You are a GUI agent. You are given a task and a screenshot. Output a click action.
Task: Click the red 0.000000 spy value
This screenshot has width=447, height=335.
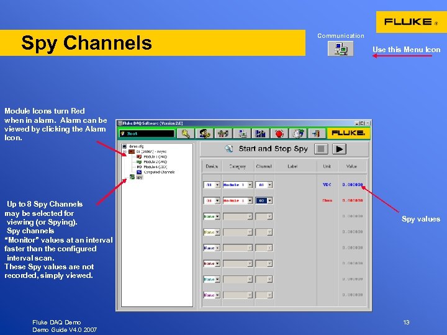point(353,200)
